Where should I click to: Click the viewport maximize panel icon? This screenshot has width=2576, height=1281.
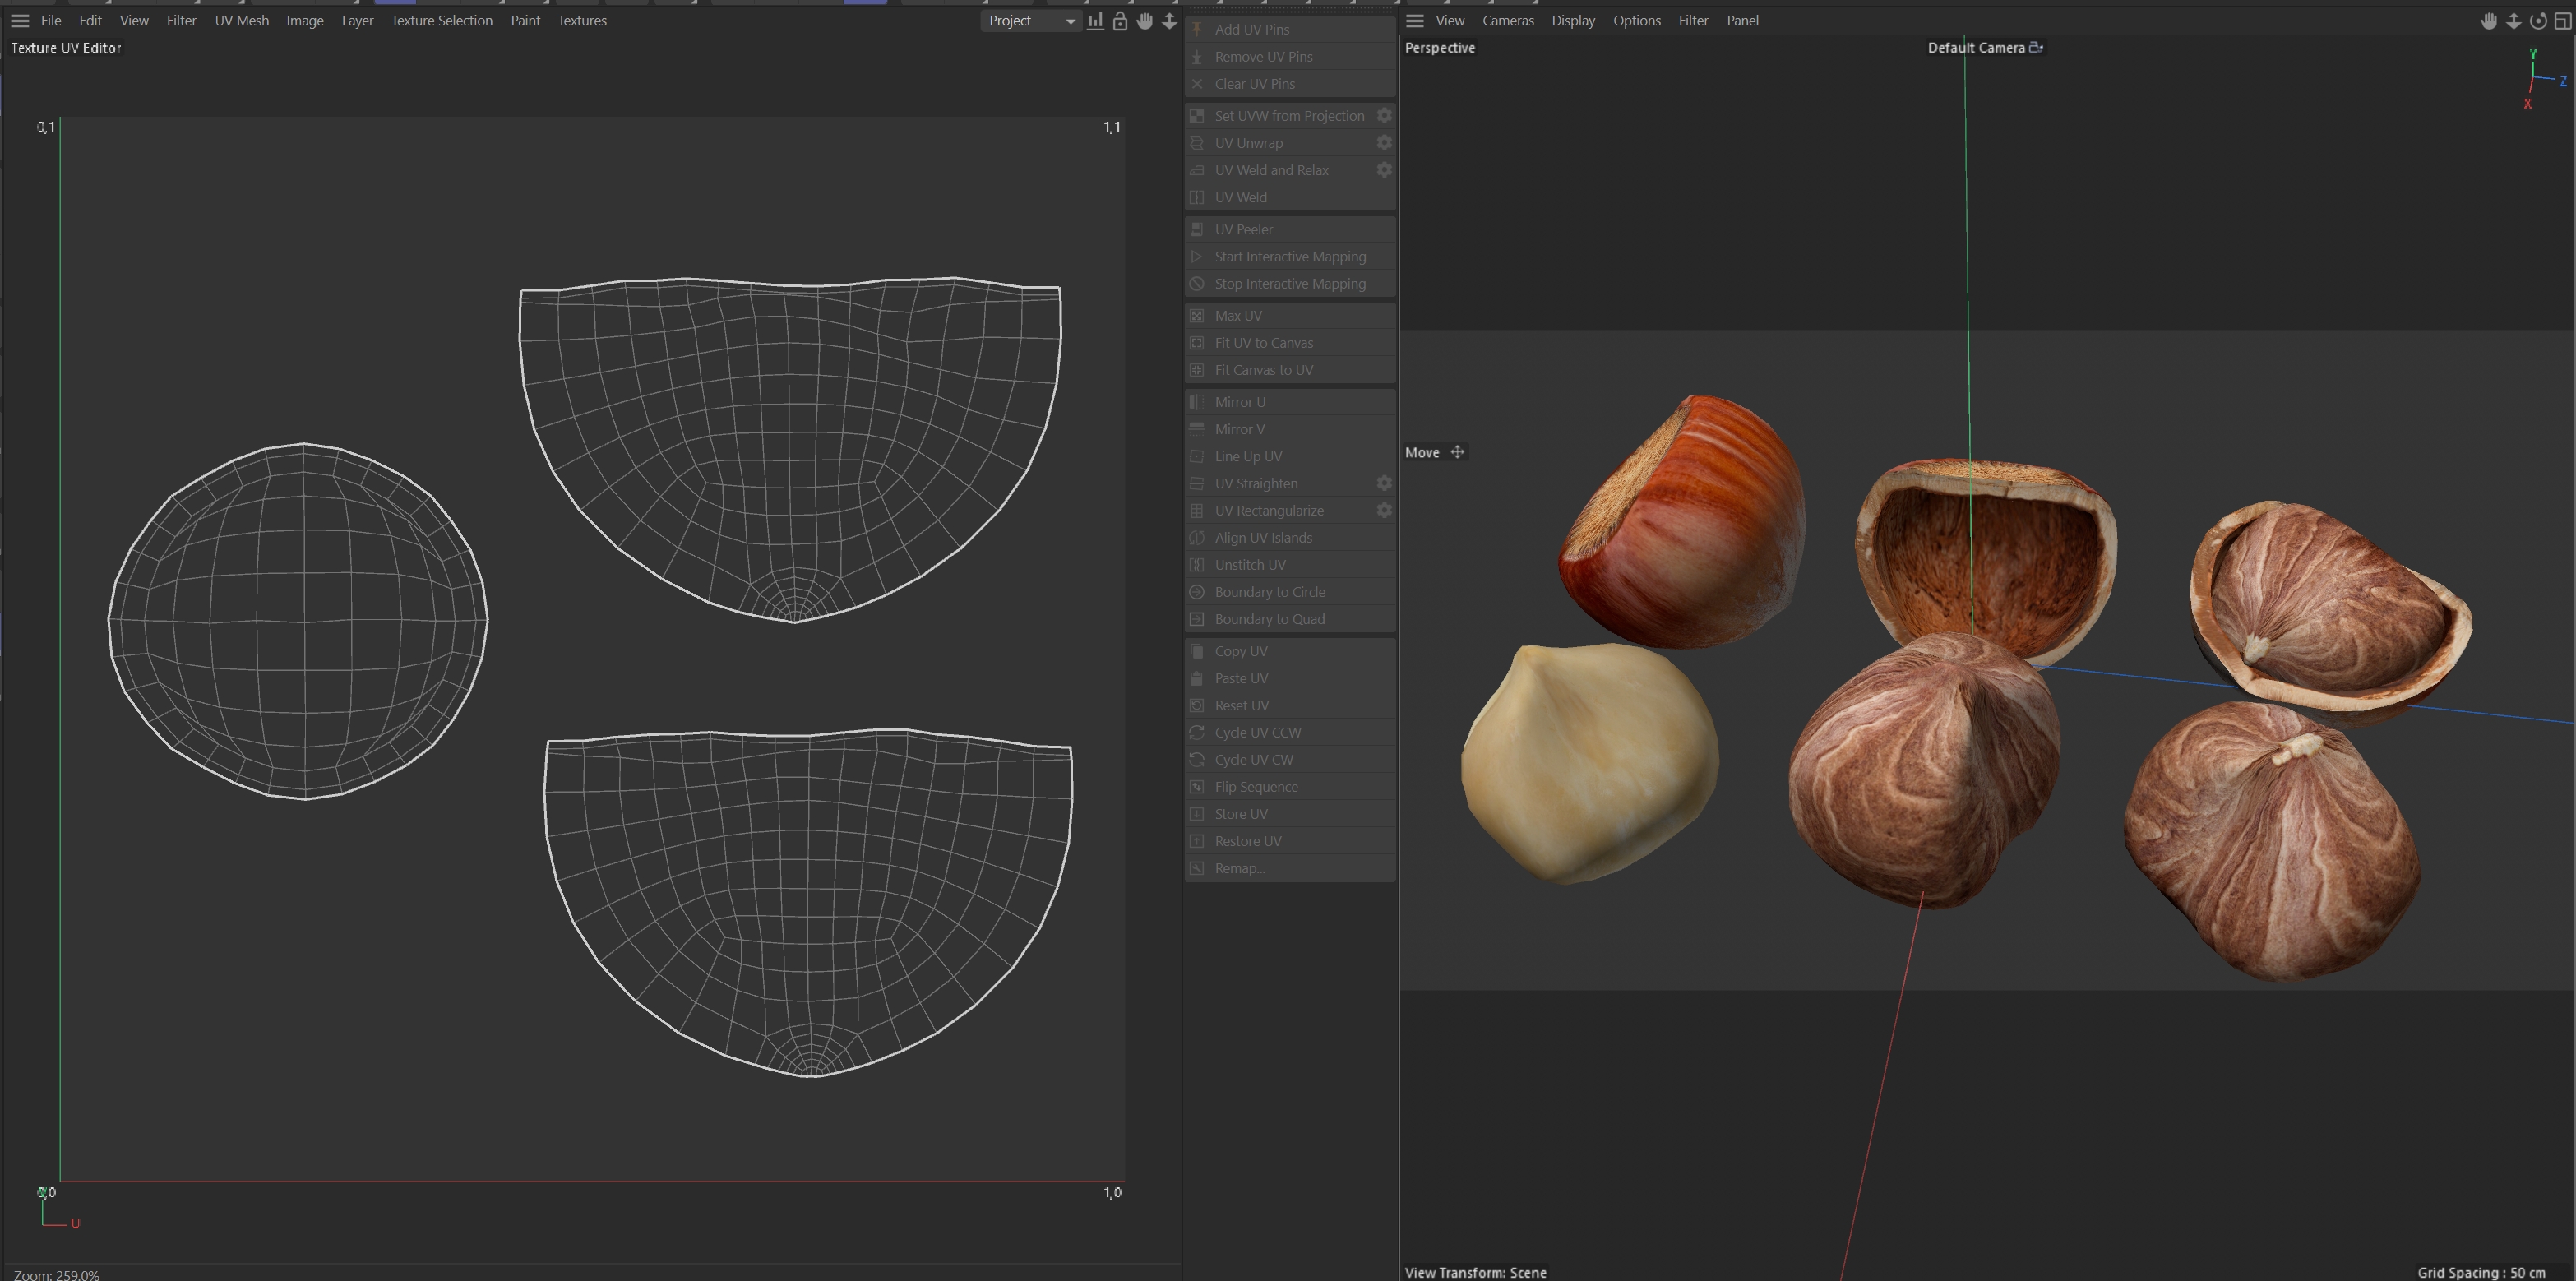click(x=2562, y=21)
